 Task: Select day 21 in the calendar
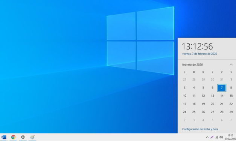pos(222,104)
